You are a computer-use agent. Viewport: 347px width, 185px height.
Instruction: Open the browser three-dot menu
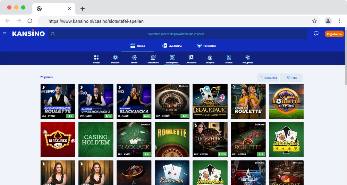click(x=339, y=21)
